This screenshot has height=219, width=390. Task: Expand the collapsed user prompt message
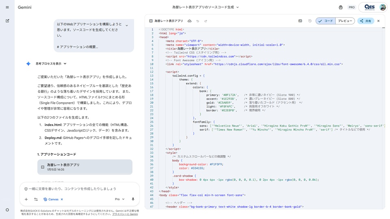(x=127, y=26)
